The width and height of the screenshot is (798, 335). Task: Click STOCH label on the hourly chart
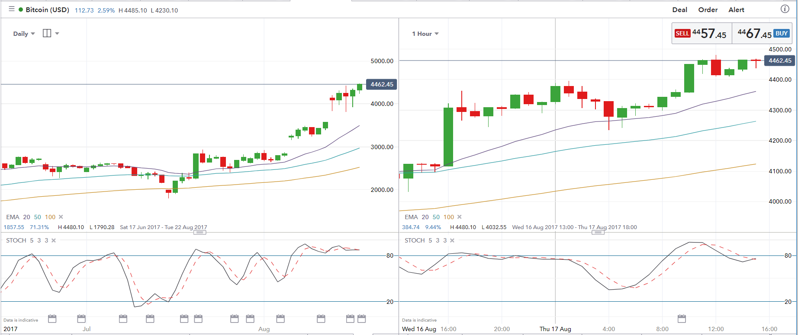click(415, 240)
